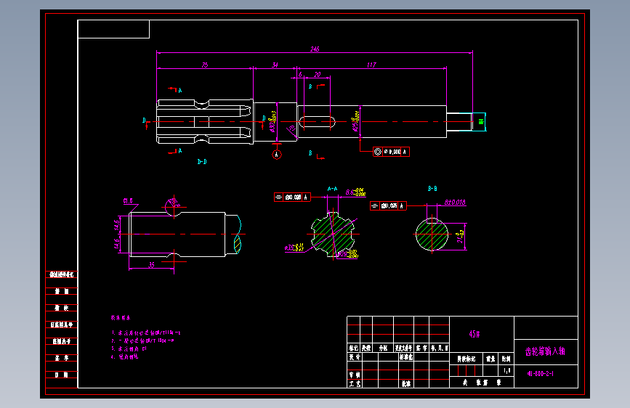
Task: Select the part name 齿轮箱输入轴
Action: [x=545, y=351]
